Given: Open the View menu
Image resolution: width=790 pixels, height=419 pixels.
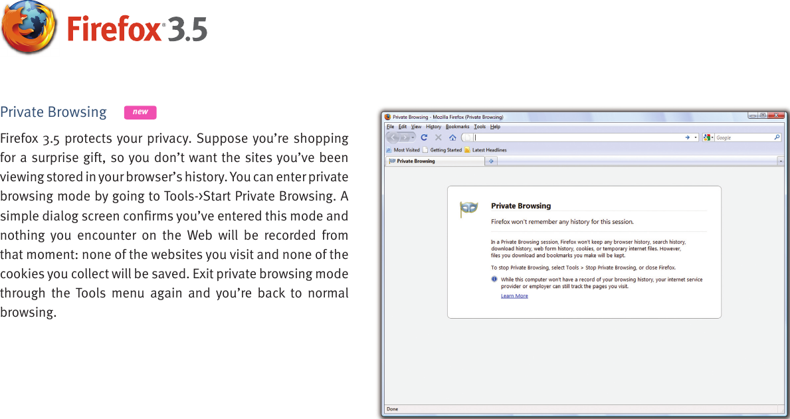Looking at the screenshot, I should (416, 127).
